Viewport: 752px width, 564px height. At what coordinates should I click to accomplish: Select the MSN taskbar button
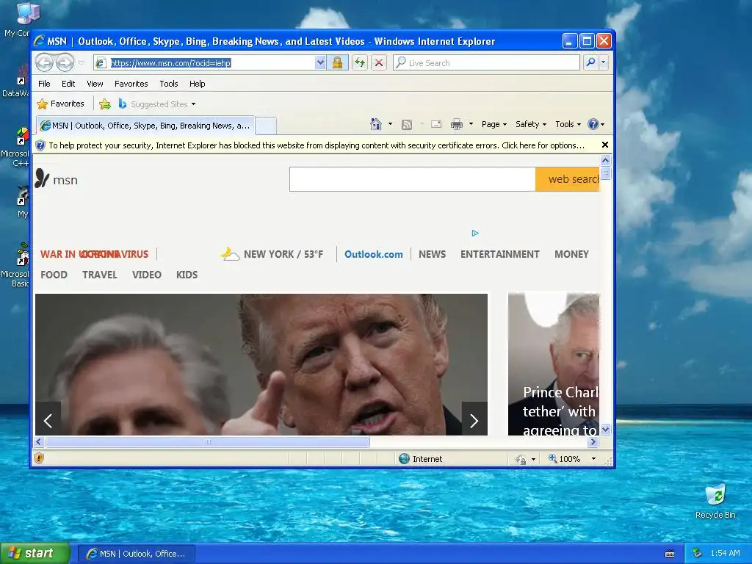click(x=136, y=554)
